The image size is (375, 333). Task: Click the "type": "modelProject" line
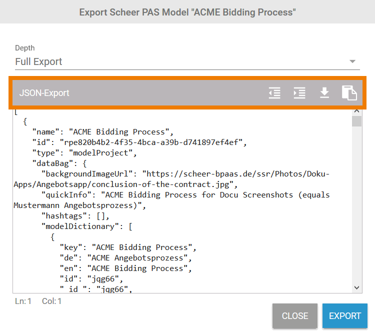pyautogui.click(x=84, y=153)
